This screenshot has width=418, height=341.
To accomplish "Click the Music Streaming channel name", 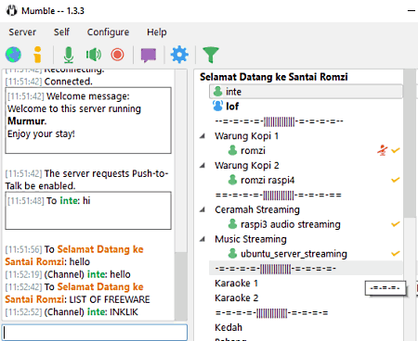I will point(251,239).
